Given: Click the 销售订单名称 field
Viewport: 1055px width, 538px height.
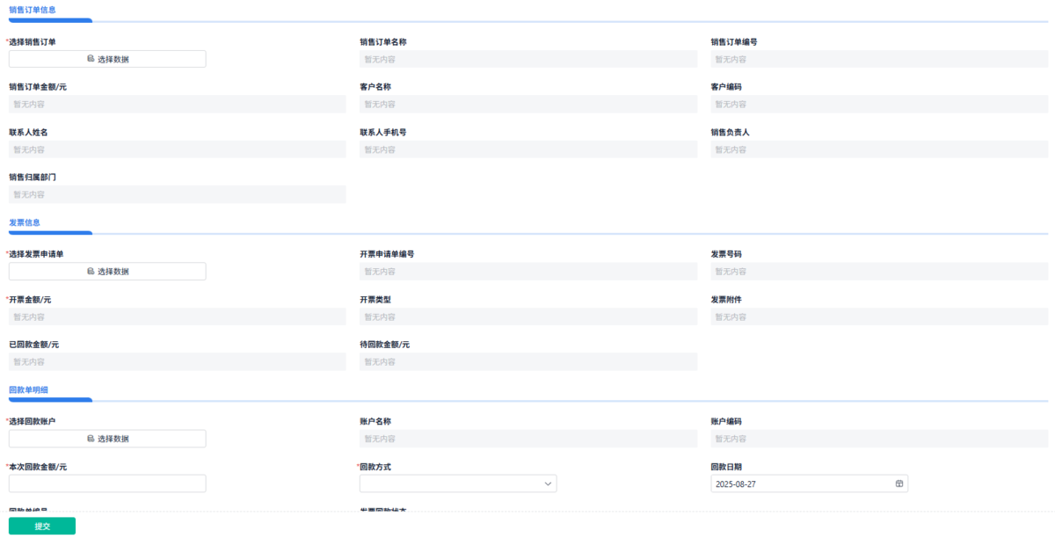Looking at the screenshot, I should 528,59.
